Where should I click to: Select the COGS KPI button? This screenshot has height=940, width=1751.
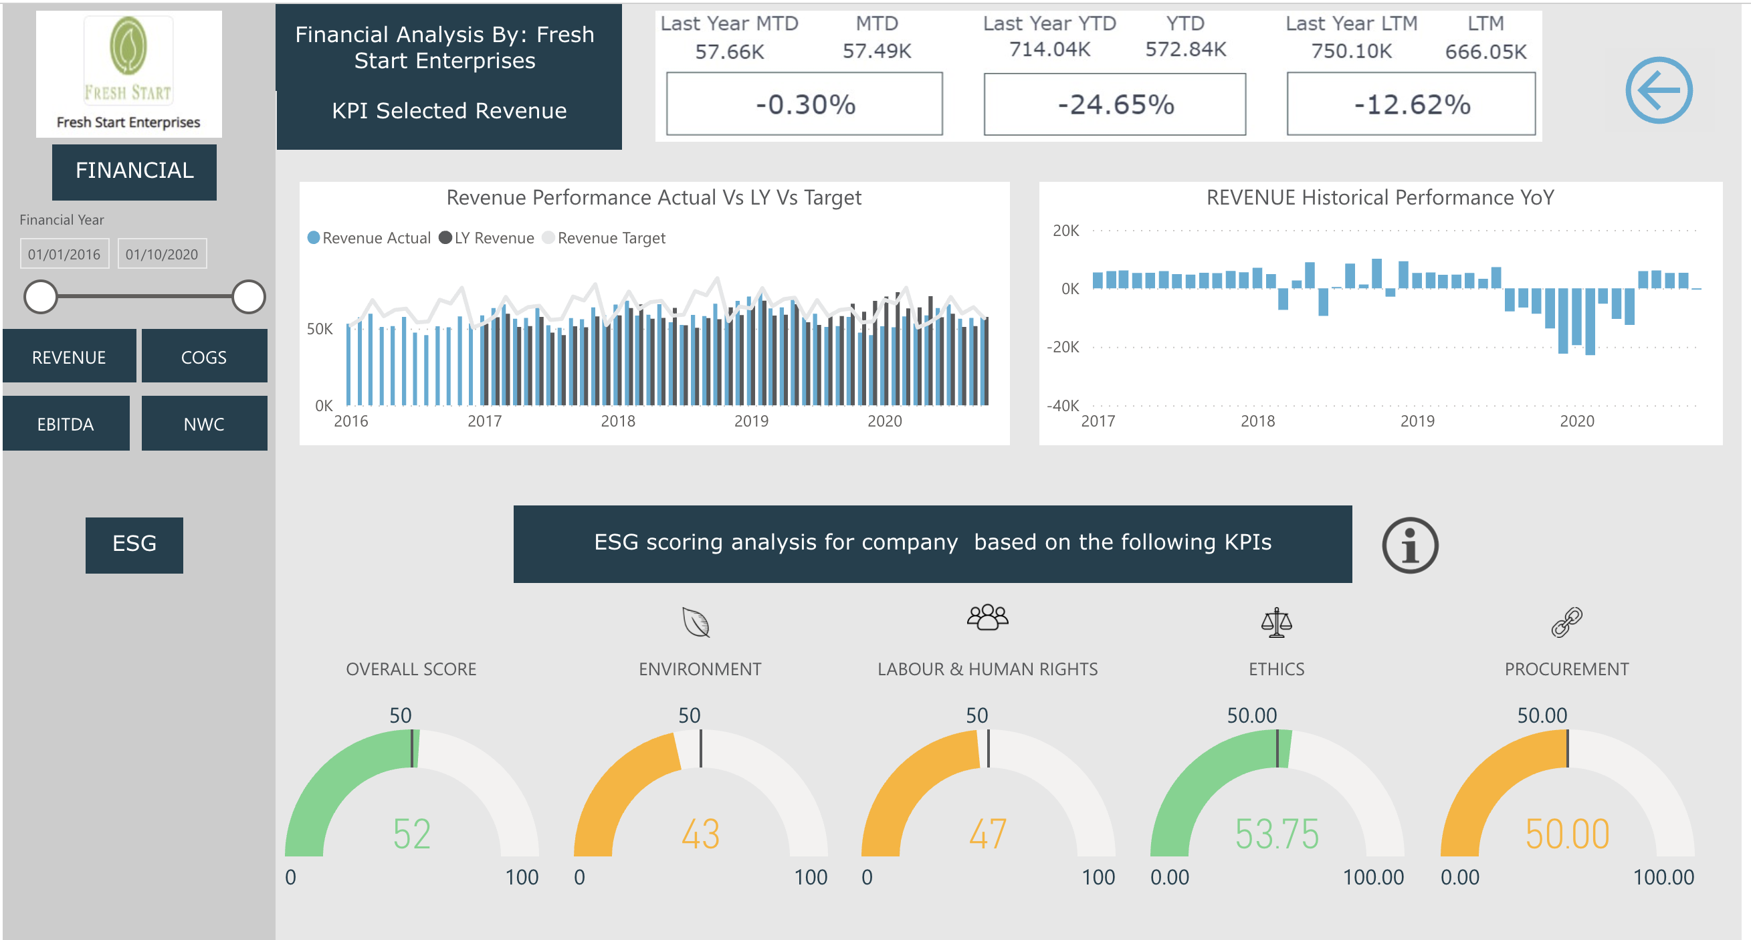tap(204, 356)
